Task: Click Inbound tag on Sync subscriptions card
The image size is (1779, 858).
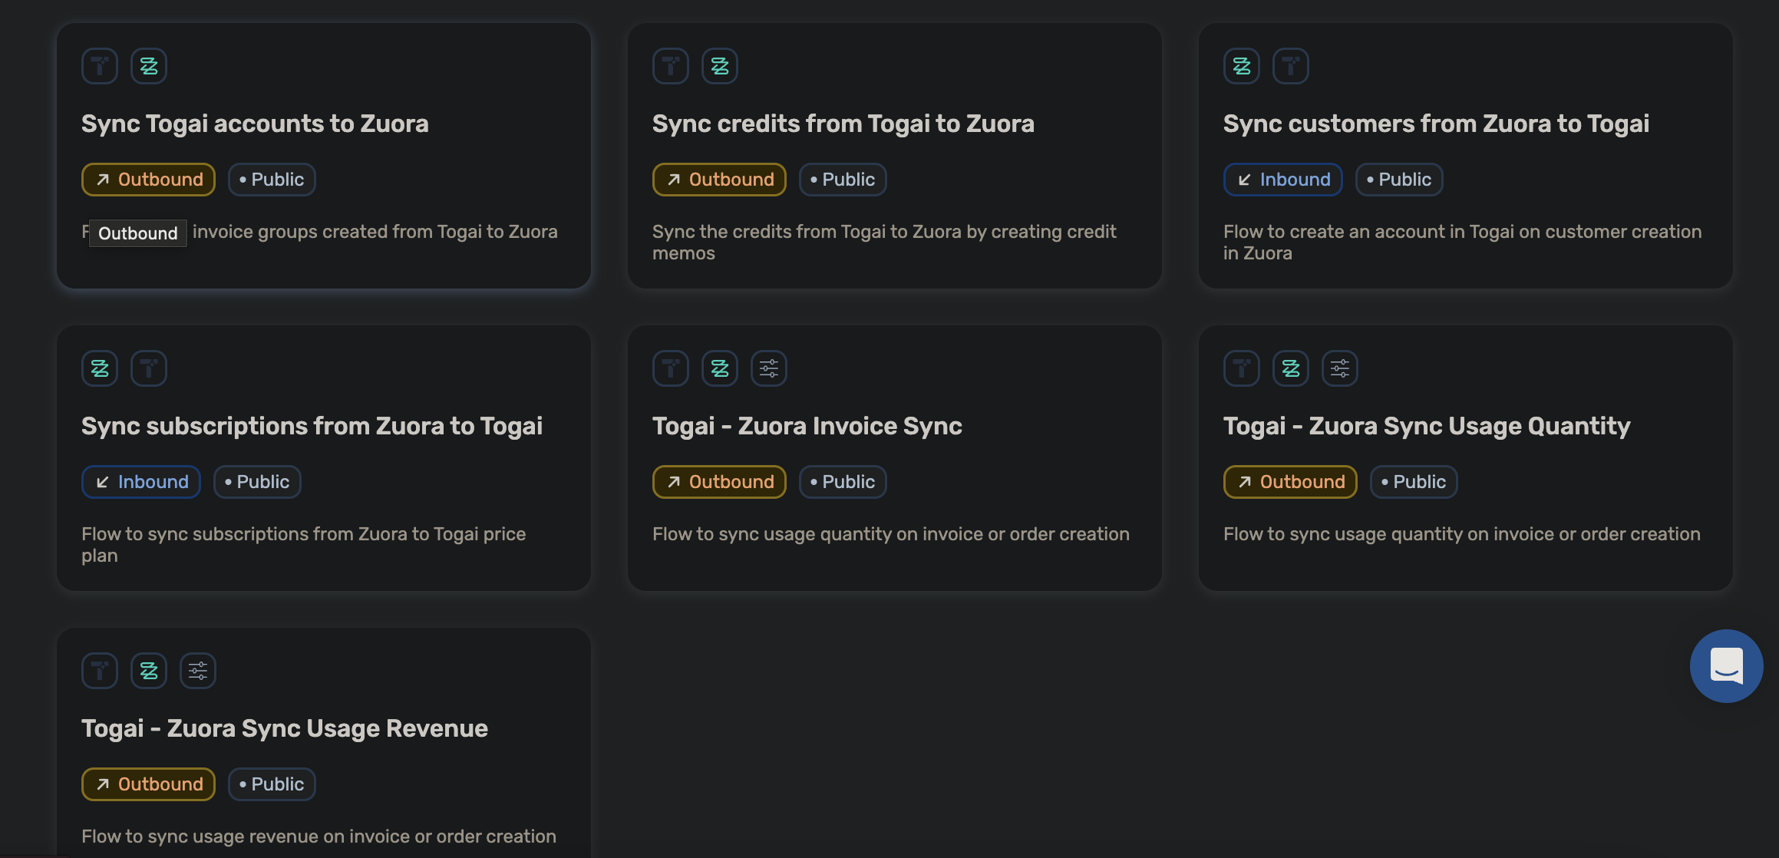Action: (x=141, y=482)
